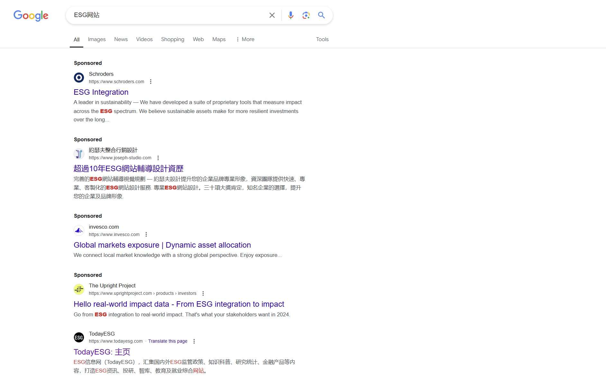Open three-dot menu for Schroders ad
This screenshot has width=606, height=378.
pos(151,82)
